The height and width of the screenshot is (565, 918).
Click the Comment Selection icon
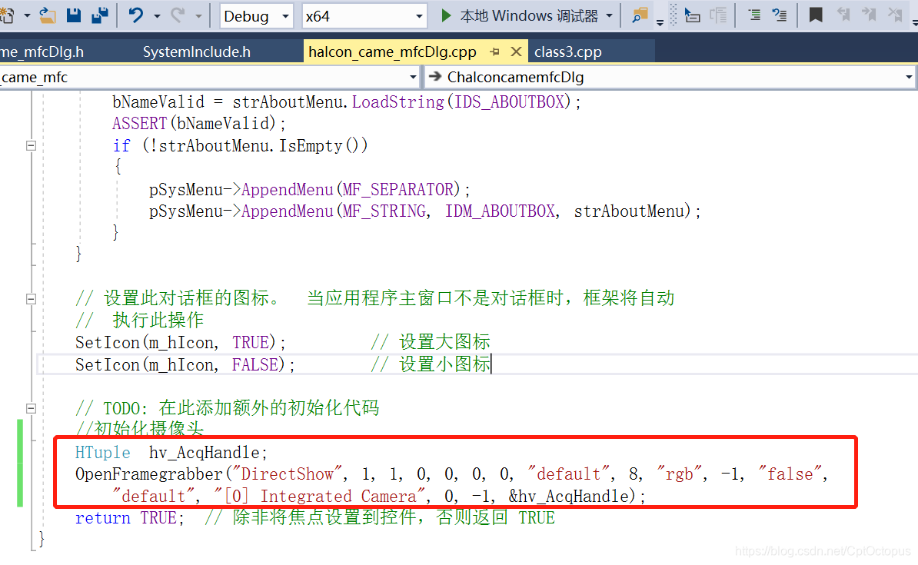pos(754,15)
